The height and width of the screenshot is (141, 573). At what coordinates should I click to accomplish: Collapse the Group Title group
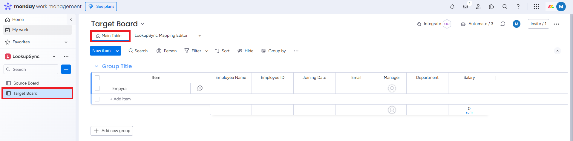[x=96, y=66]
